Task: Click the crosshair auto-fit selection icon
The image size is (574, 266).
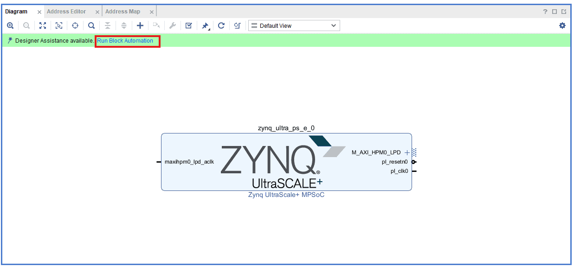Action: tap(75, 26)
